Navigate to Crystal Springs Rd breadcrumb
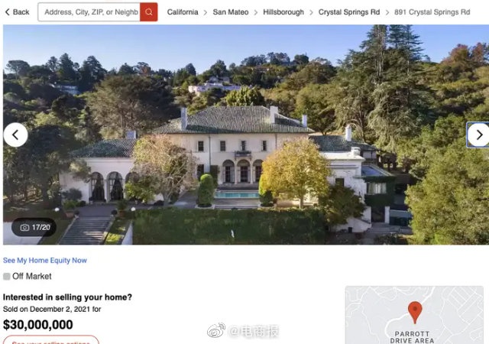489x344 pixels. [x=349, y=12]
